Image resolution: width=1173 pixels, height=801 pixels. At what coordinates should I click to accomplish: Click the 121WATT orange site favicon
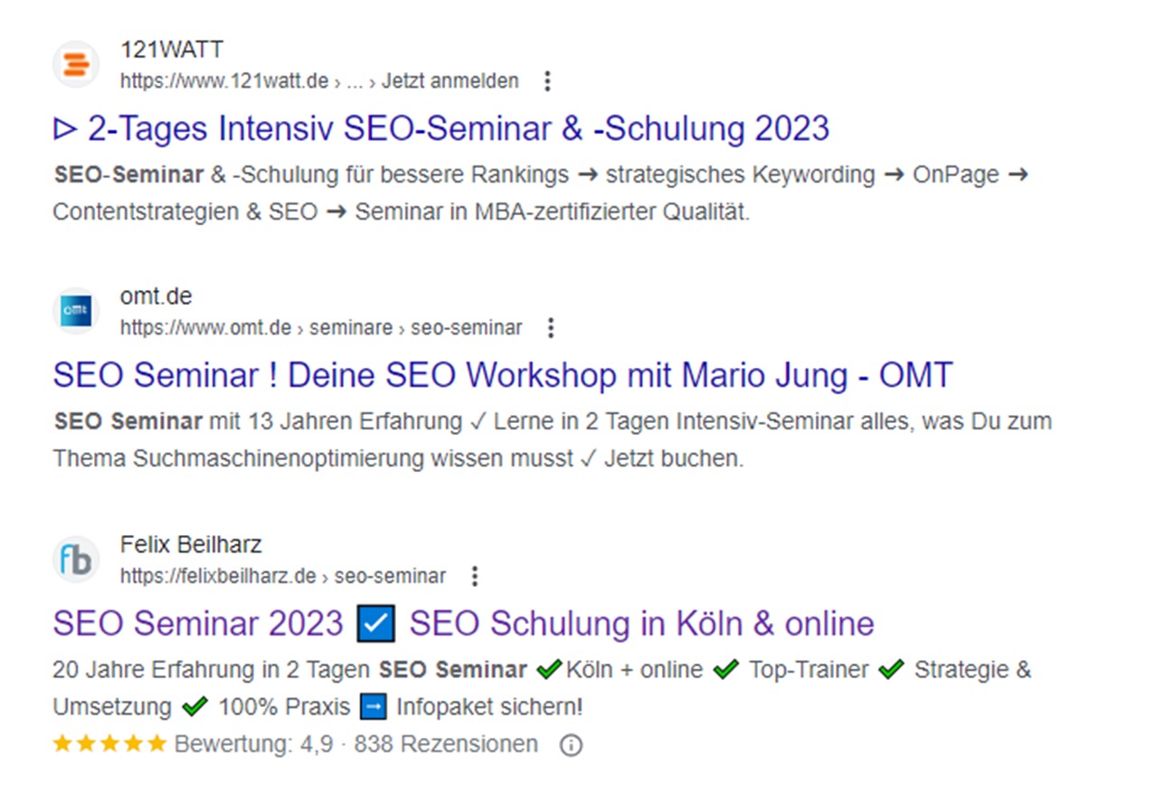[x=75, y=63]
